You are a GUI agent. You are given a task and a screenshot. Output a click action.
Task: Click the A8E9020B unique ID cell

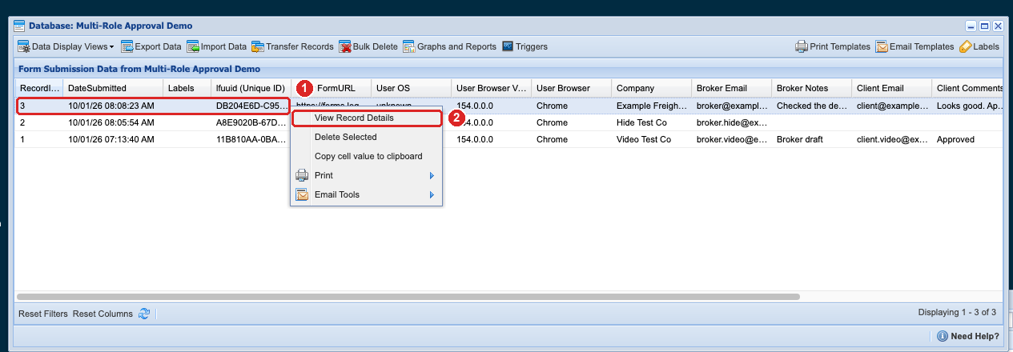pos(251,123)
